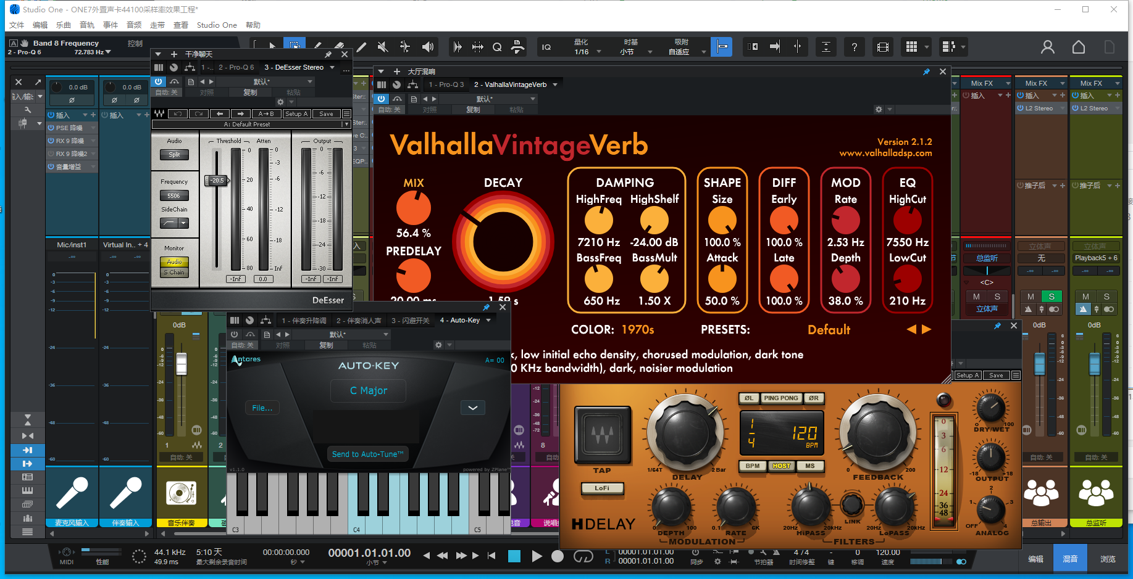Open the video player film icon

(883, 47)
